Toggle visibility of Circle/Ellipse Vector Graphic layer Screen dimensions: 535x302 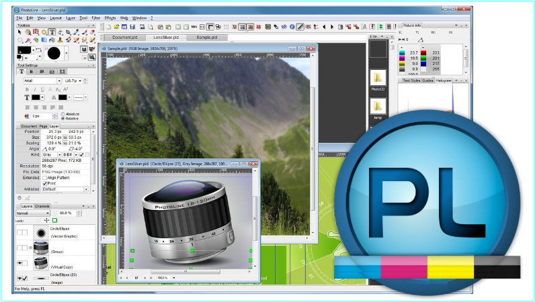(x=19, y=232)
